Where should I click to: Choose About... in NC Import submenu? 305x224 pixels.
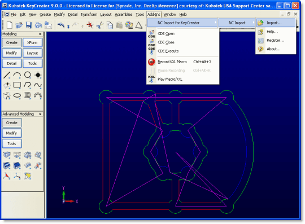276,49
